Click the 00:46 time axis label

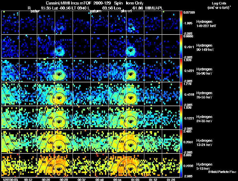pos(100,180)
